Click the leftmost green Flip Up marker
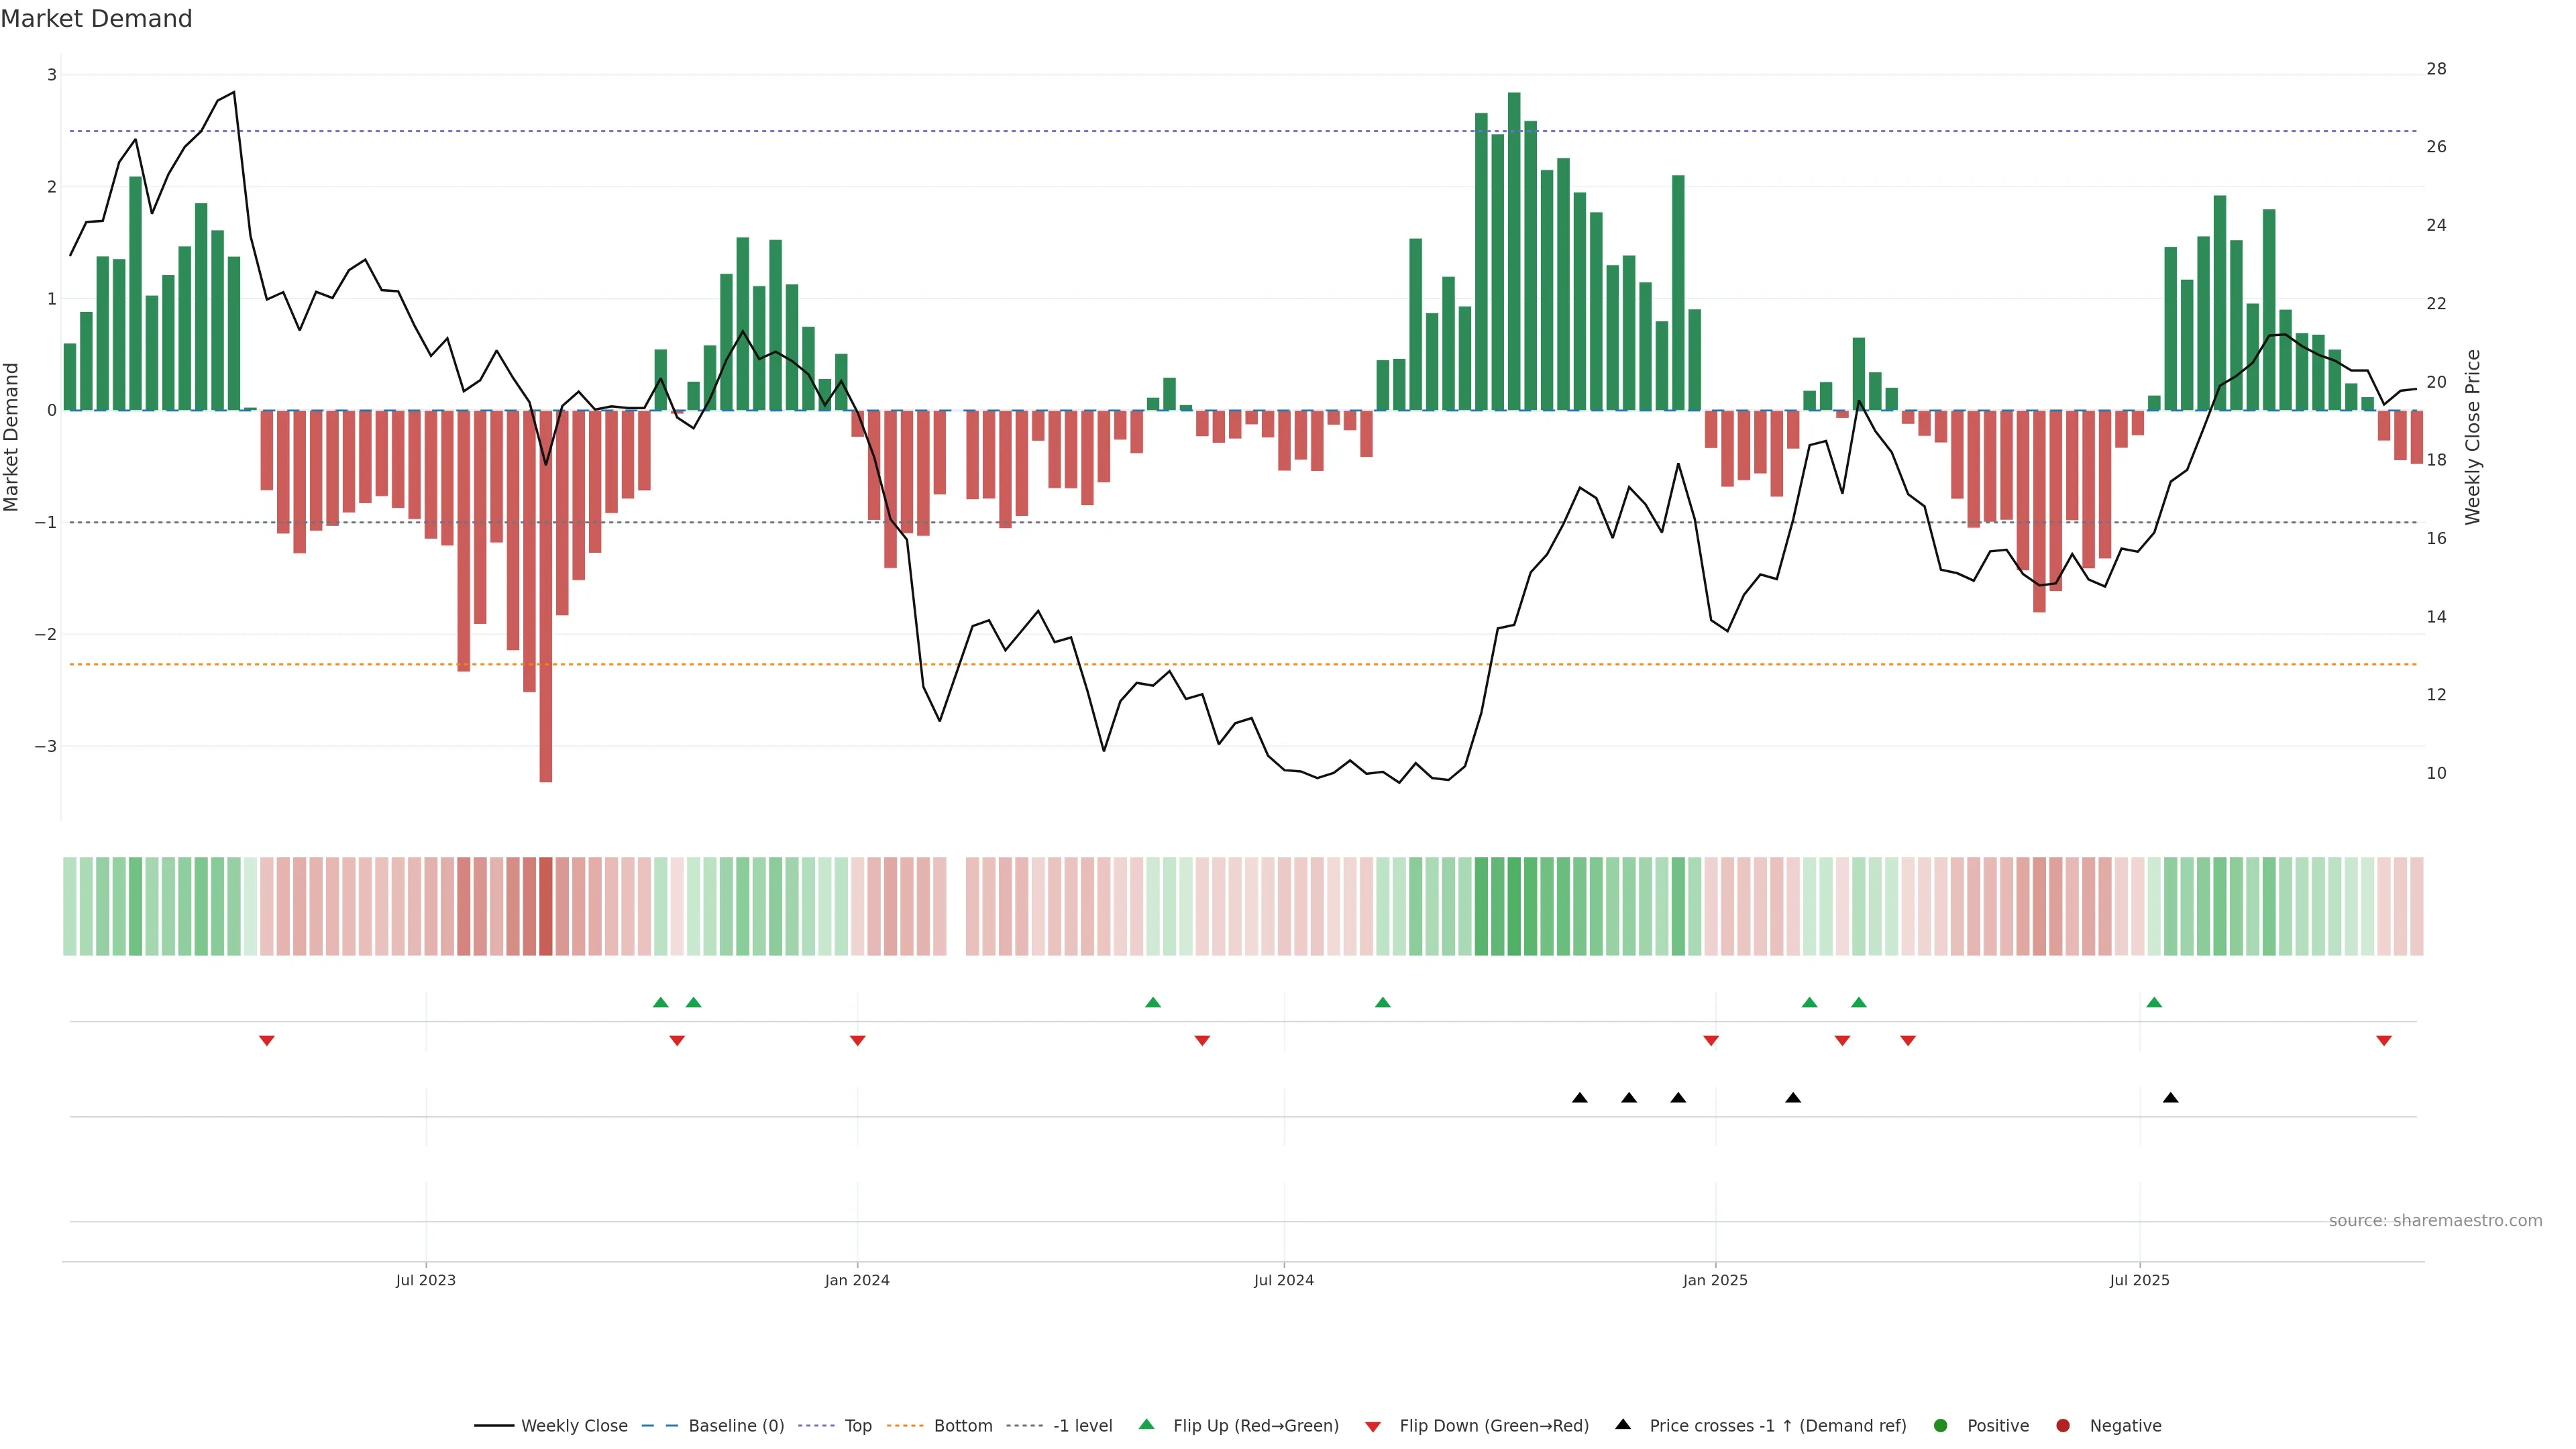This screenshot has height=1449, width=2576. tap(660, 1002)
